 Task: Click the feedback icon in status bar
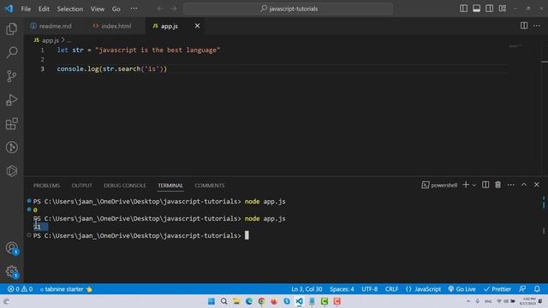click(522, 289)
